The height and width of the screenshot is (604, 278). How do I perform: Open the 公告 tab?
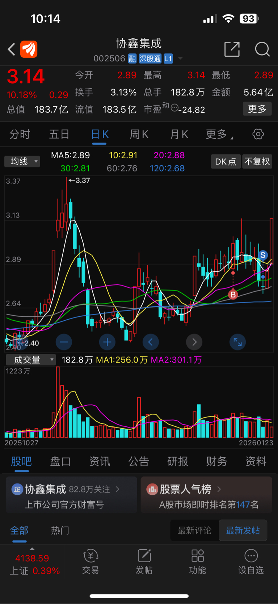139,461
